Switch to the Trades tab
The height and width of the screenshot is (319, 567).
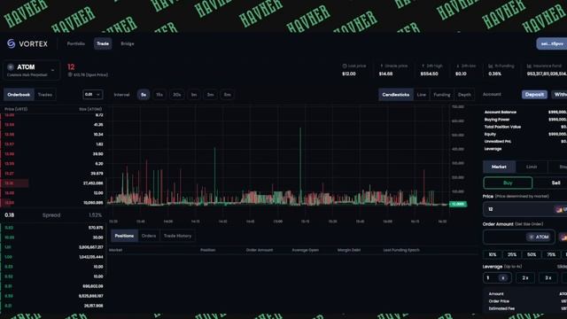point(45,95)
